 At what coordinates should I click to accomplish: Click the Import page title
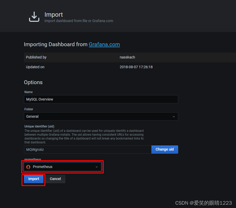pyautogui.click(x=53, y=15)
